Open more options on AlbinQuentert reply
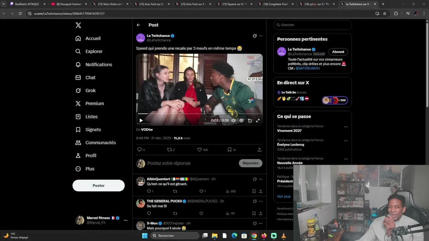429x241 pixels. click(x=261, y=179)
